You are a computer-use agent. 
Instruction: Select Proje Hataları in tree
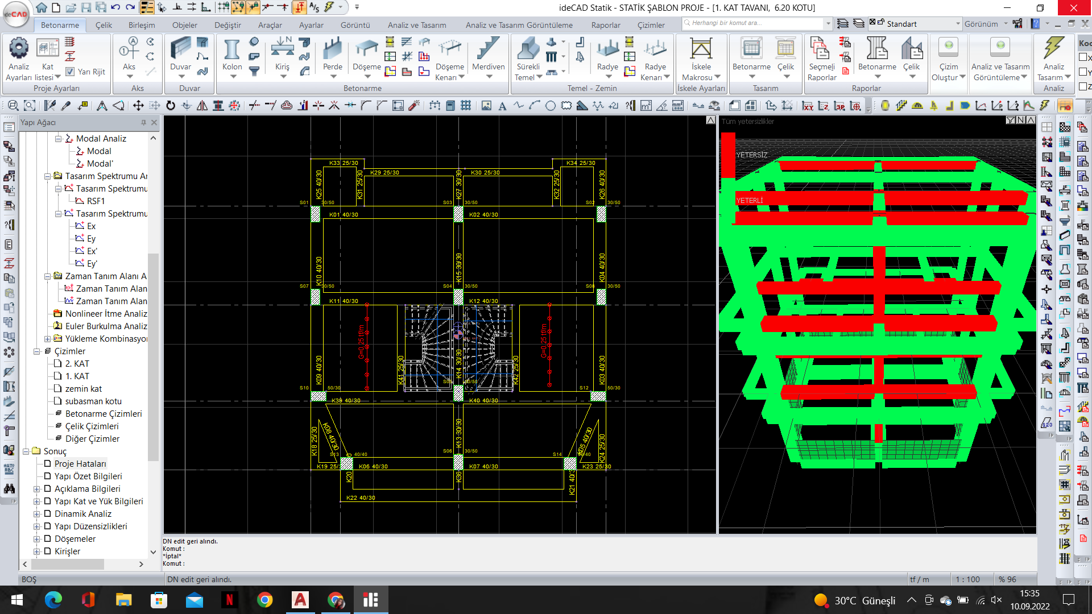[x=80, y=464]
